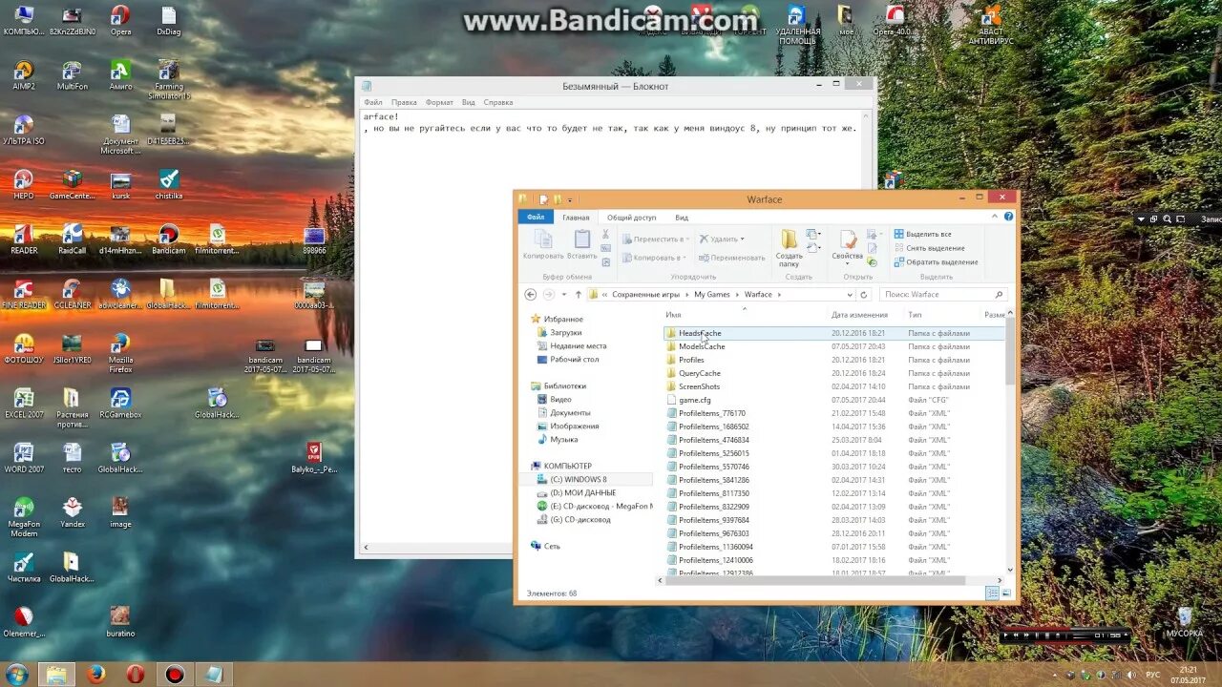
Task: Click the Firefox icon on the taskbar
Action: (x=95, y=675)
